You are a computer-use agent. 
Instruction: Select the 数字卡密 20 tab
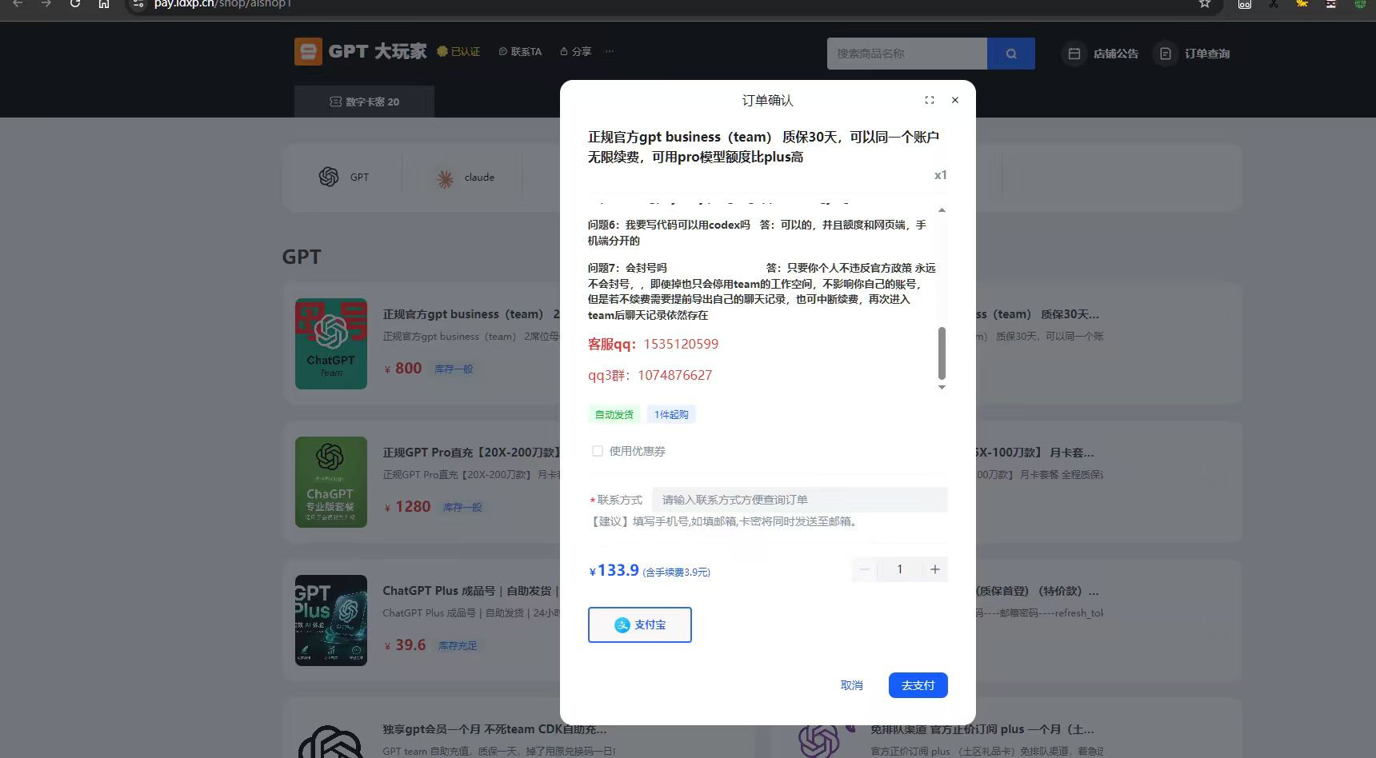click(x=364, y=102)
